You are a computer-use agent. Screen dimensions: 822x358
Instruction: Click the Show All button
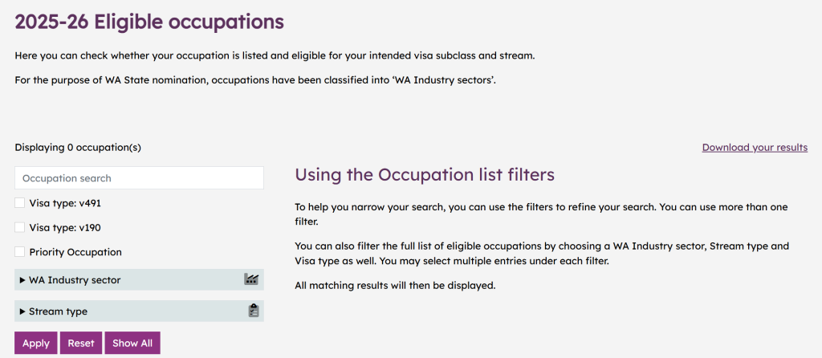[132, 343]
